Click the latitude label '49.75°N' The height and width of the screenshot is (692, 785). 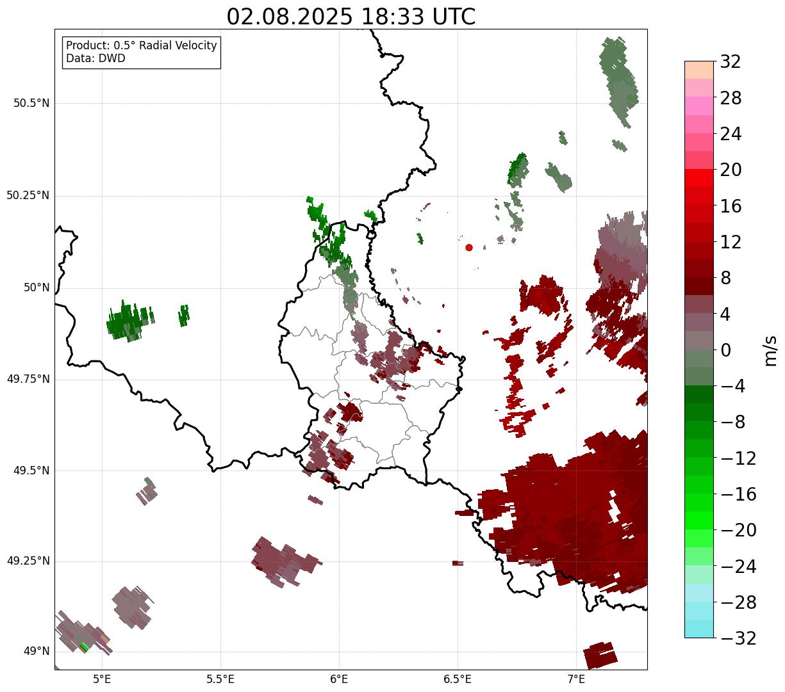[x=28, y=379]
